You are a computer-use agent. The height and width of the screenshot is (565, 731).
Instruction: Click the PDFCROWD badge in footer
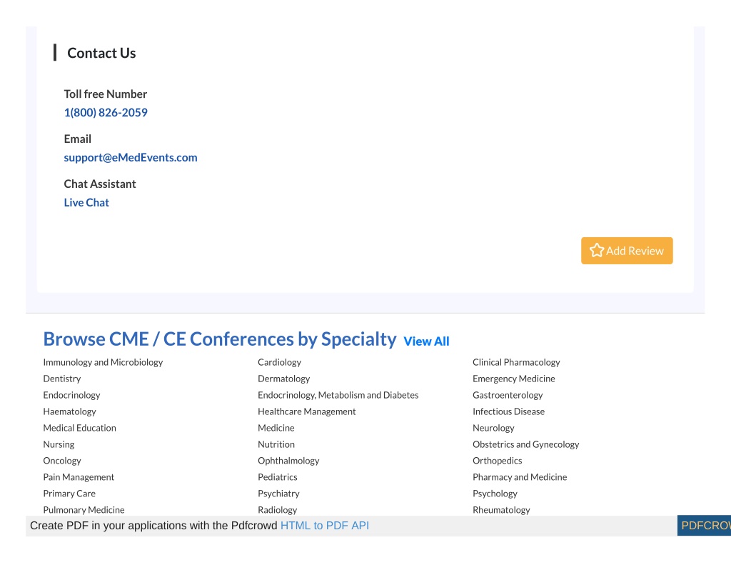click(x=704, y=525)
